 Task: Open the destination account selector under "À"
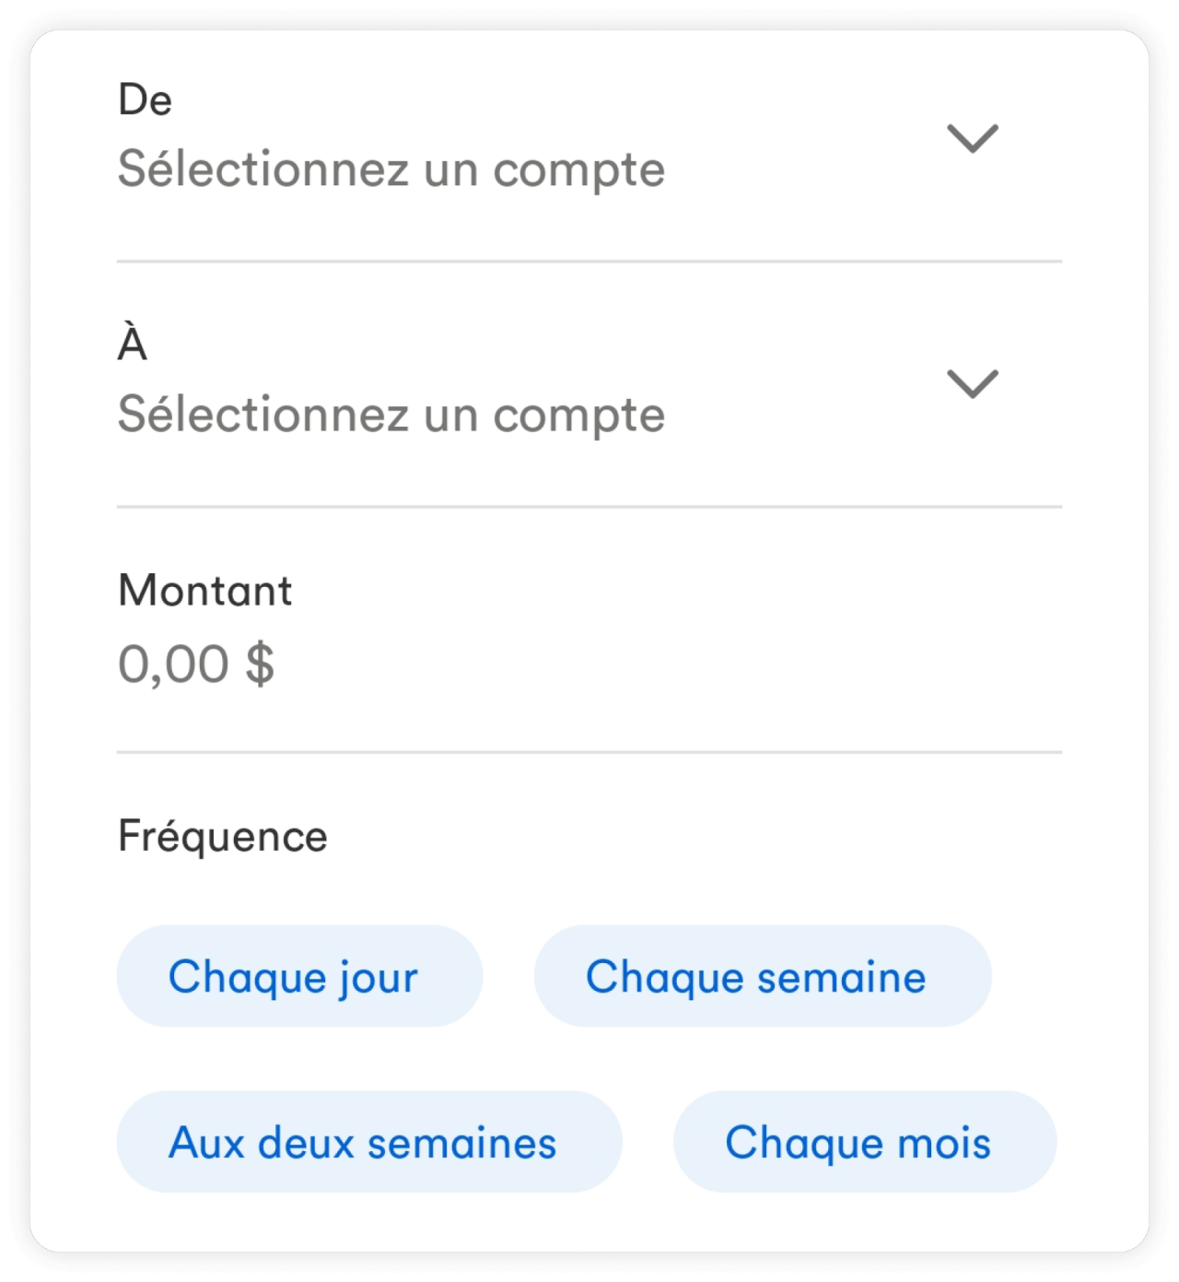[391, 415]
